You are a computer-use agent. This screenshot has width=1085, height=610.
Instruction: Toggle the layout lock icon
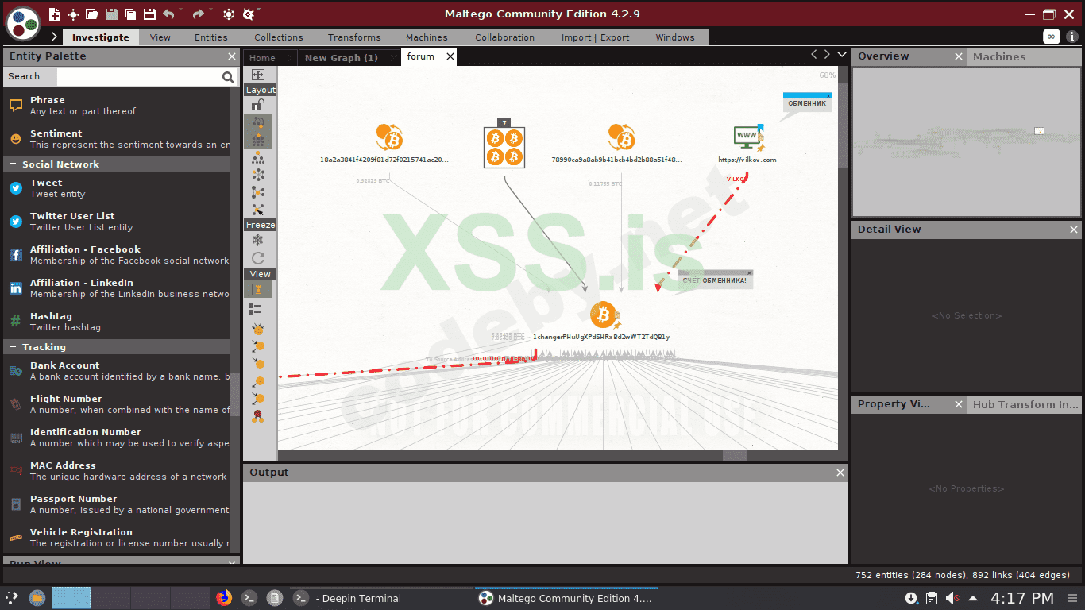pyautogui.click(x=259, y=105)
